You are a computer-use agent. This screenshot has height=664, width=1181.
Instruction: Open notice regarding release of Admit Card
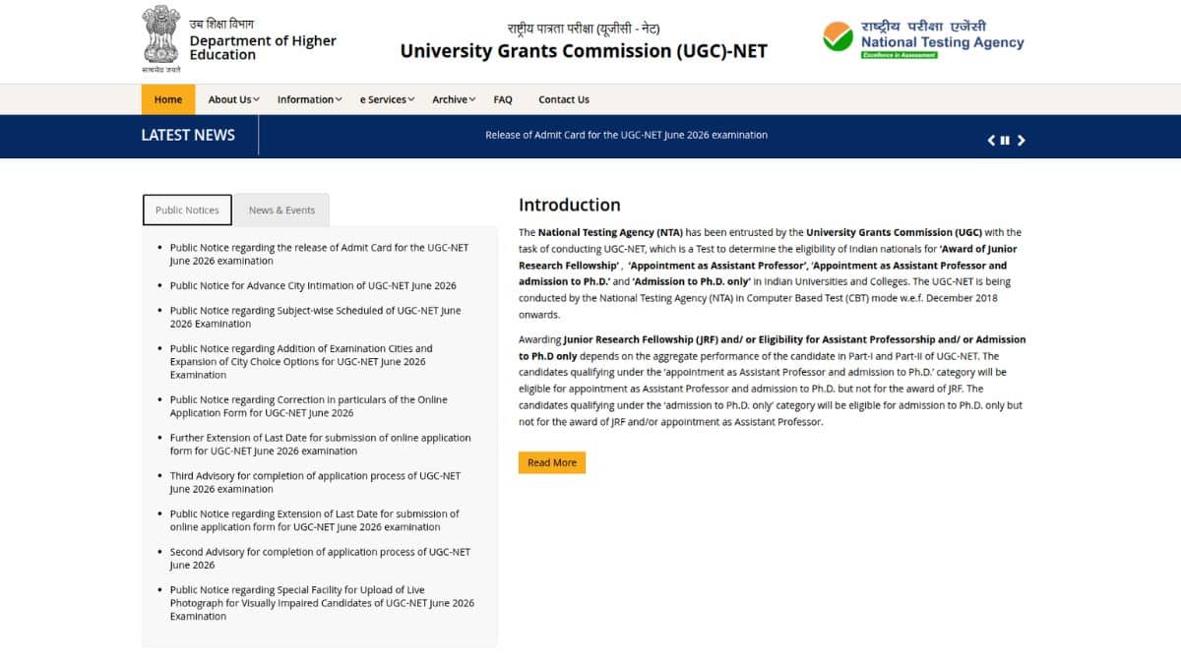[319, 255]
